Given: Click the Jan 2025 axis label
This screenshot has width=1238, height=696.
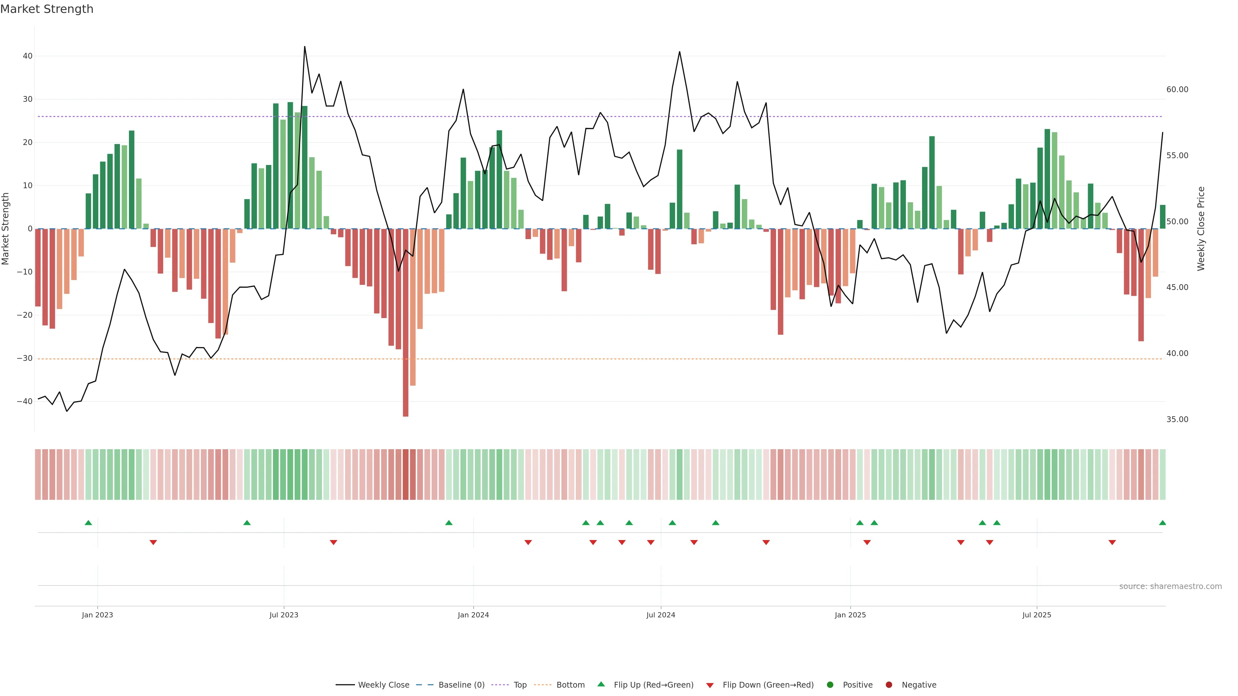Looking at the screenshot, I should pos(850,615).
